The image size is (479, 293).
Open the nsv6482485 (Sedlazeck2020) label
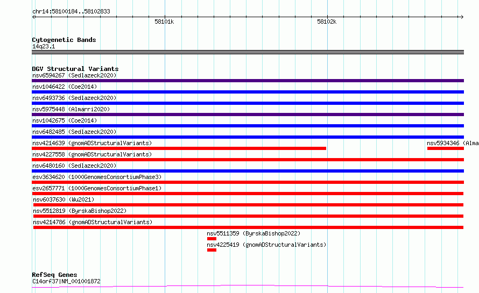tap(74, 132)
